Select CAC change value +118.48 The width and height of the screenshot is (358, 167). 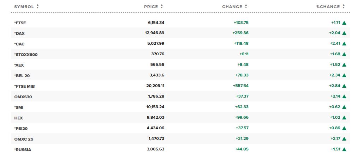click(x=241, y=43)
